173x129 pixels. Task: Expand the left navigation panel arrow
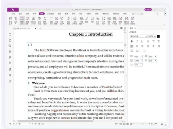(x=13, y=76)
